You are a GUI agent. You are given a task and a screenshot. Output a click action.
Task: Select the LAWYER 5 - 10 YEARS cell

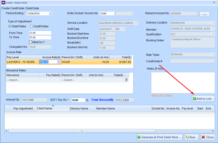[x=23, y=62]
